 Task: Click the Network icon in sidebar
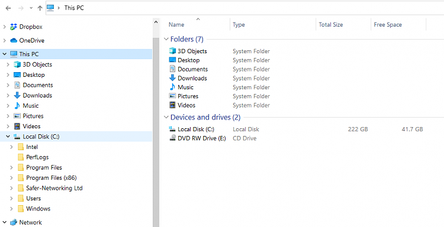pos(14,222)
